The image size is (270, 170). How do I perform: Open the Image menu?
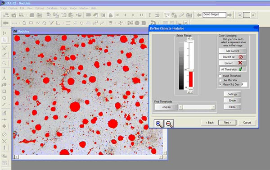(73, 8)
